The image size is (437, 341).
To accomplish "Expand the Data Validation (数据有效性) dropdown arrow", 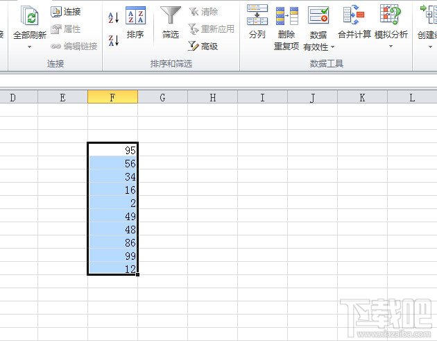I will [x=332, y=47].
